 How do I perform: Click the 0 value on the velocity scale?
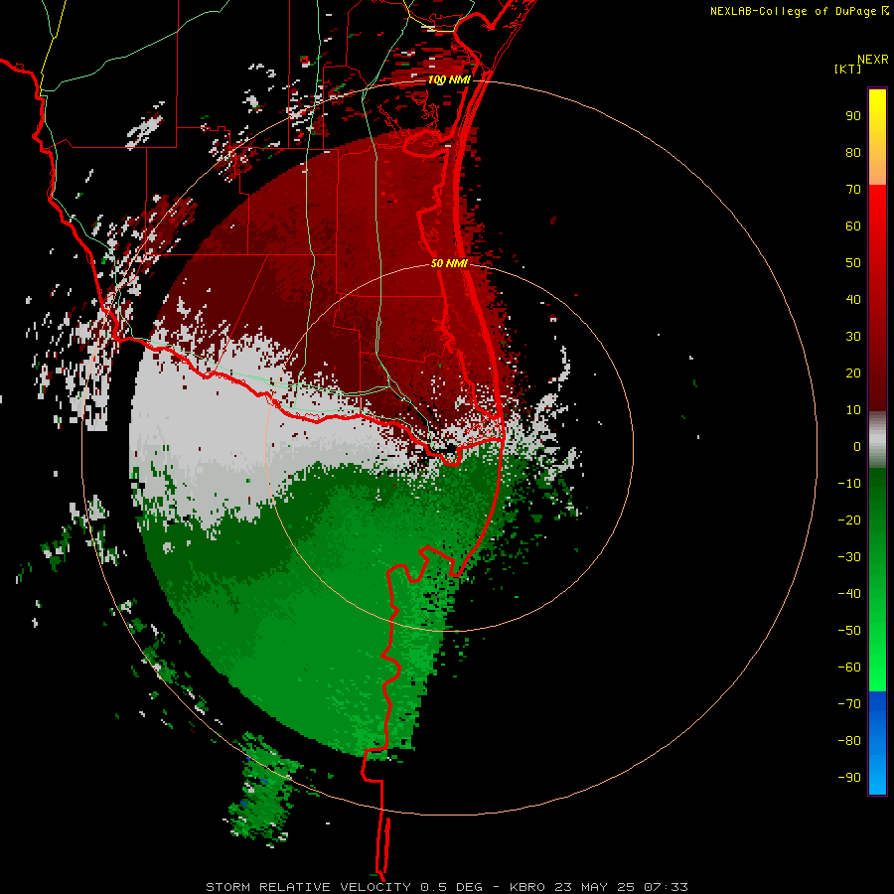click(857, 447)
